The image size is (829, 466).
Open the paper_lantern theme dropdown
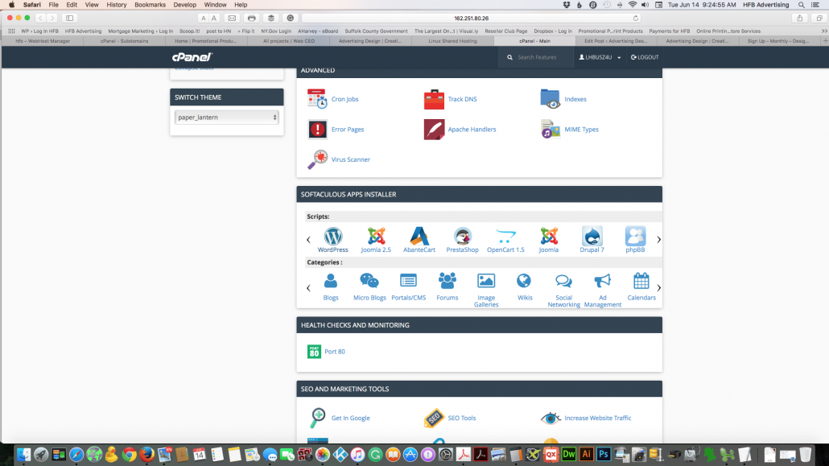point(226,118)
